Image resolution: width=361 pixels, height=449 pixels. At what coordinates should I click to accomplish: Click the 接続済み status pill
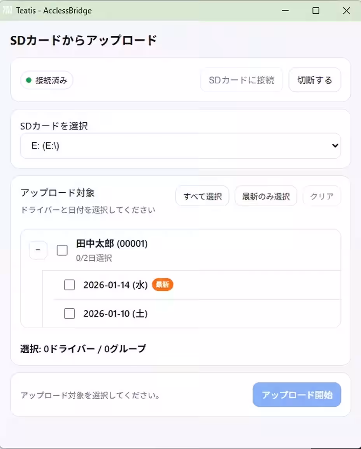pos(46,80)
